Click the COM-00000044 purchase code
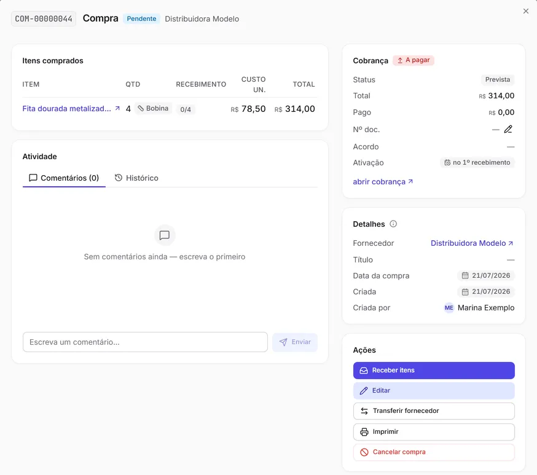537x475 pixels. (x=44, y=18)
